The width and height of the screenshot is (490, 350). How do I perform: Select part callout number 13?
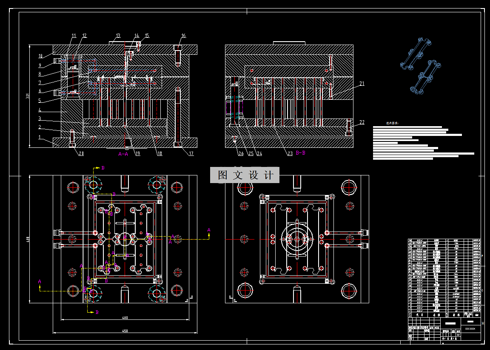pyautogui.click(x=118, y=36)
